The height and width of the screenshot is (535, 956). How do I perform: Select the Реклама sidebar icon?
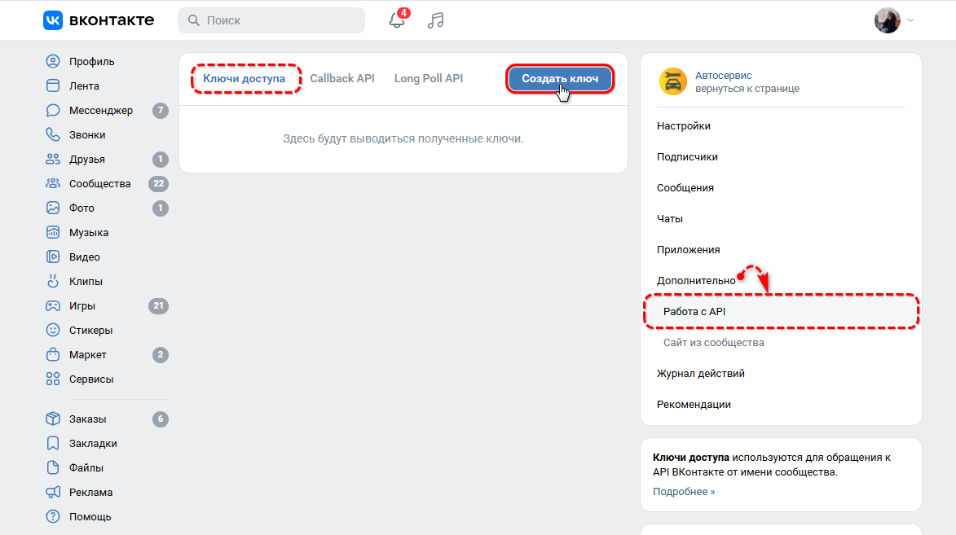(53, 492)
